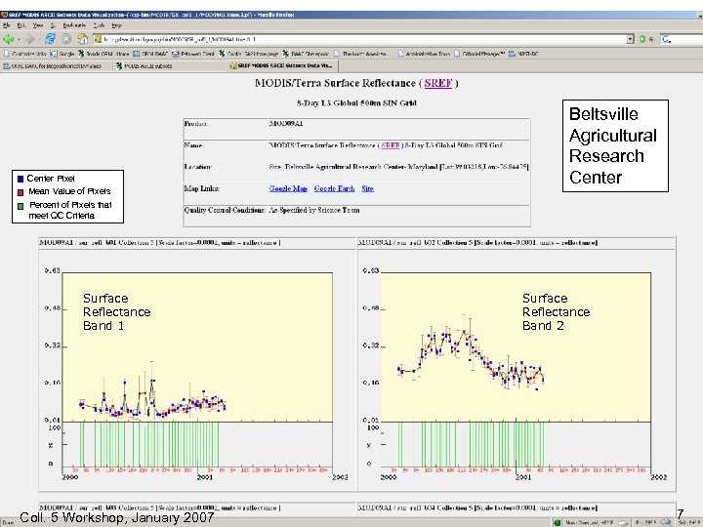Viewport: 703px width, 527px height.
Task: Click the red Mean Value of Pixels swatch
Action: click(x=20, y=191)
